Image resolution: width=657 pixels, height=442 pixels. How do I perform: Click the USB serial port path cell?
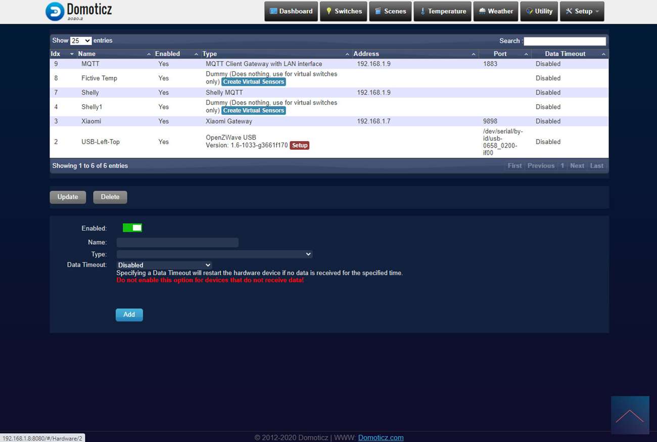click(503, 142)
